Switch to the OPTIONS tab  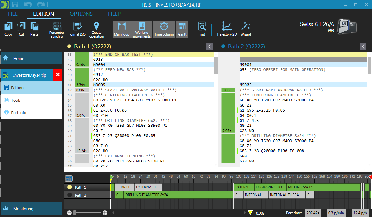pos(81,14)
